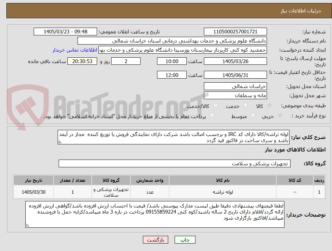Click the response deadline date 1405/03/26

pyautogui.click(x=235, y=61)
